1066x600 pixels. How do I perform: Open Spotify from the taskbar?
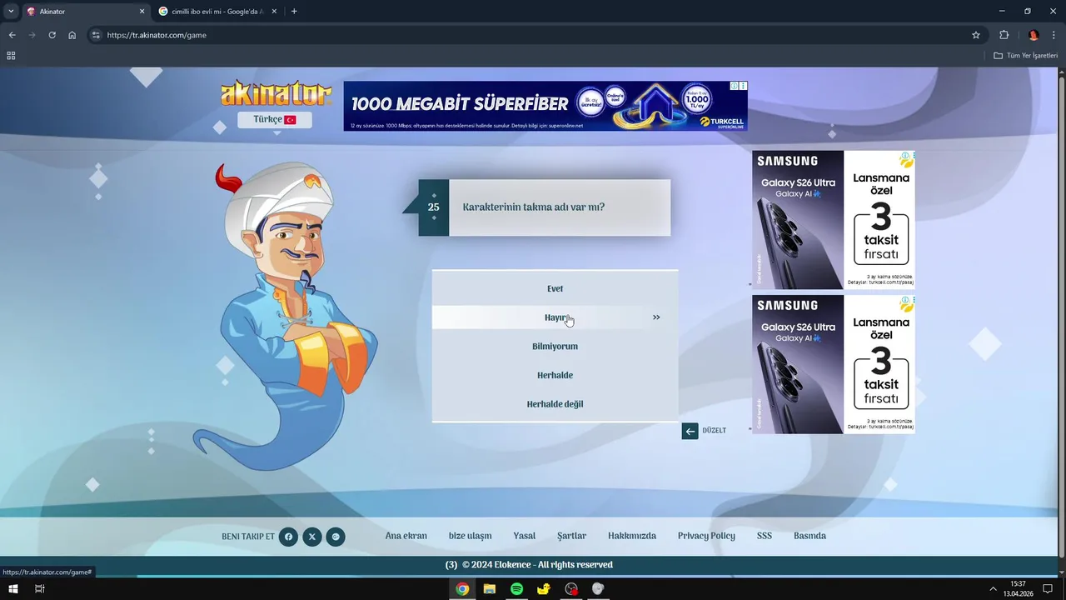(x=516, y=588)
